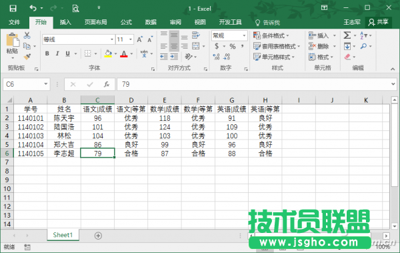Image resolution: width=400 pixels, height=253 pixels.
Task: Click the Clear eraser icon
Action: click(347, 57)
